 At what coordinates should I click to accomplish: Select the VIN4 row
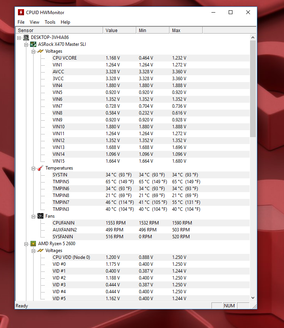point(151,86)
